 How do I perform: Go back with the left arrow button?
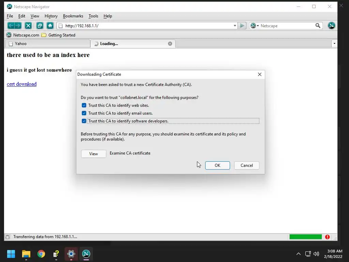[11, 26]
